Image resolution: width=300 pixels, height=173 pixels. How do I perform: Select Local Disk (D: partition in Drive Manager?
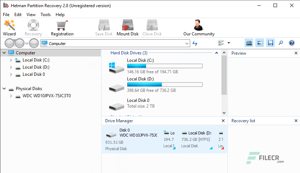pos(197,139)
